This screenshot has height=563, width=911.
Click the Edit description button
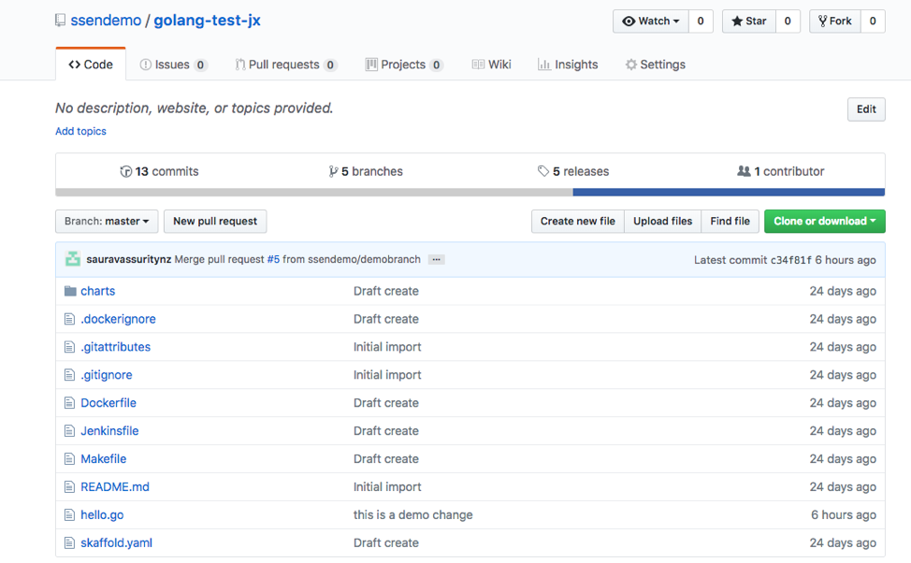[866, 109]
